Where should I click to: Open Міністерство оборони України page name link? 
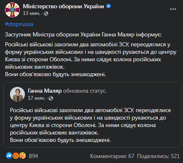pyautogui.click(x=63, y=6)
